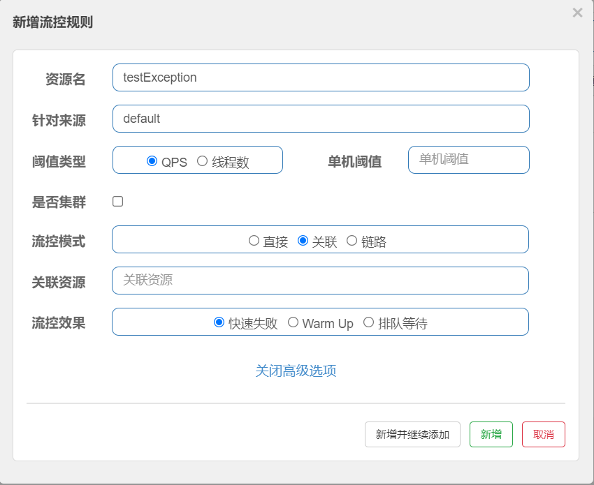Select the 直接 flow control mode
This screenshot has height=485, width=594.
point(254,240)
